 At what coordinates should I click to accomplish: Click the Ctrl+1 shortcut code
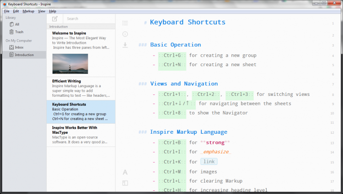172,94
